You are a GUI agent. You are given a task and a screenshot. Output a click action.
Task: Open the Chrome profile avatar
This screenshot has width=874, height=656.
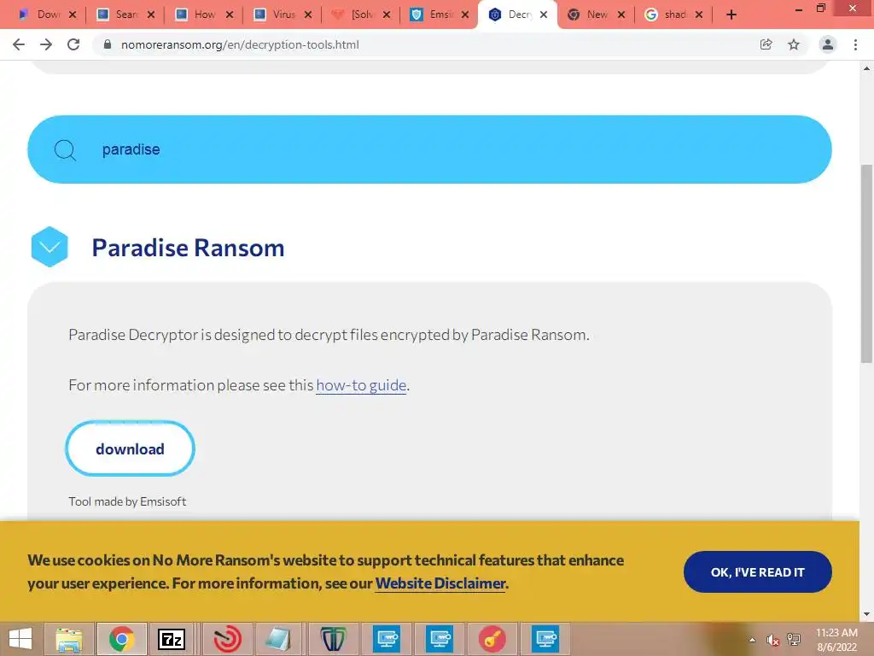click(x=828, y=44)
